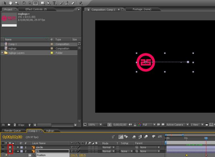Select the Rectangle mask tool
Image resolution: width=215 pixels, height=157 pixels.
(x=43, y=3)
